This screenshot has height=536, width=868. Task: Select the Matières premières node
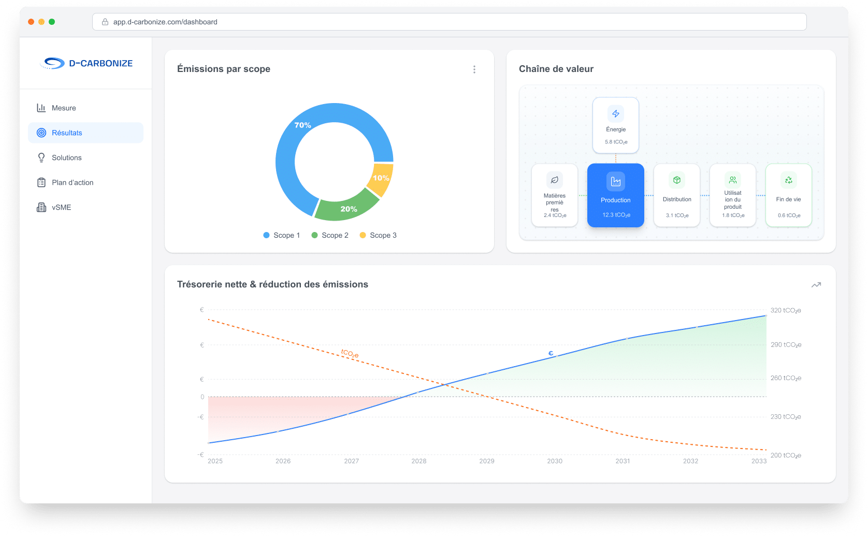(554, 195)
